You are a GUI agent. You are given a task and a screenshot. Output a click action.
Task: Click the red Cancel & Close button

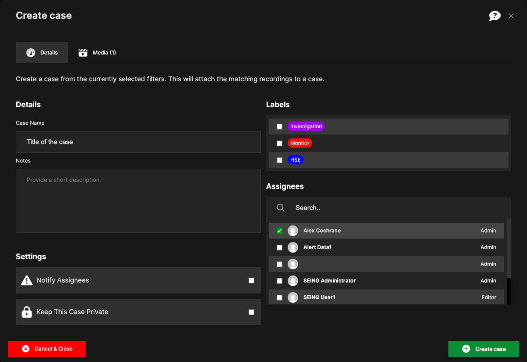47,349
